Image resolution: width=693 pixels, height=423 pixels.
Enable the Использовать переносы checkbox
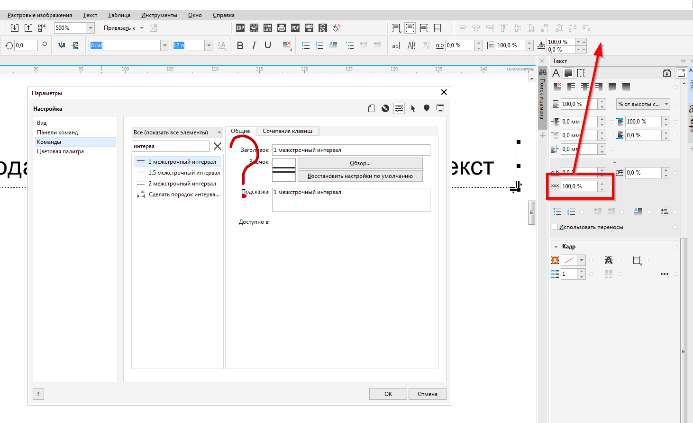[x=555, y=227]
